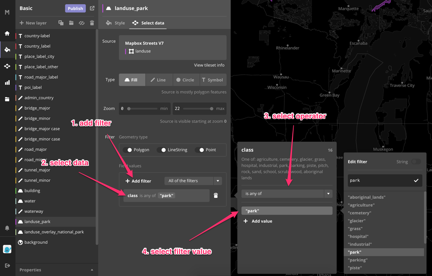Toggle the LineString geometry type

(163, 150)
